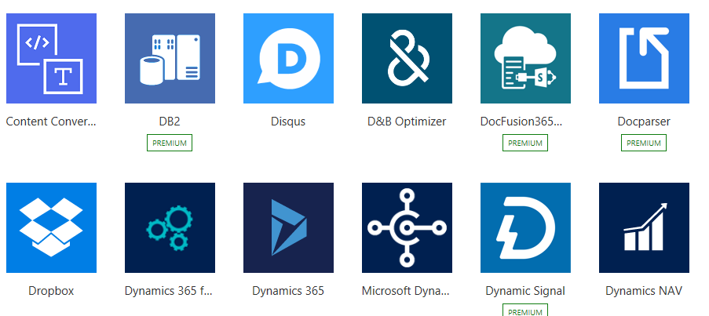Screen dimensions: 709x316
Task: Click the PREMIUM badge under DB2
Action: [170, 143]
